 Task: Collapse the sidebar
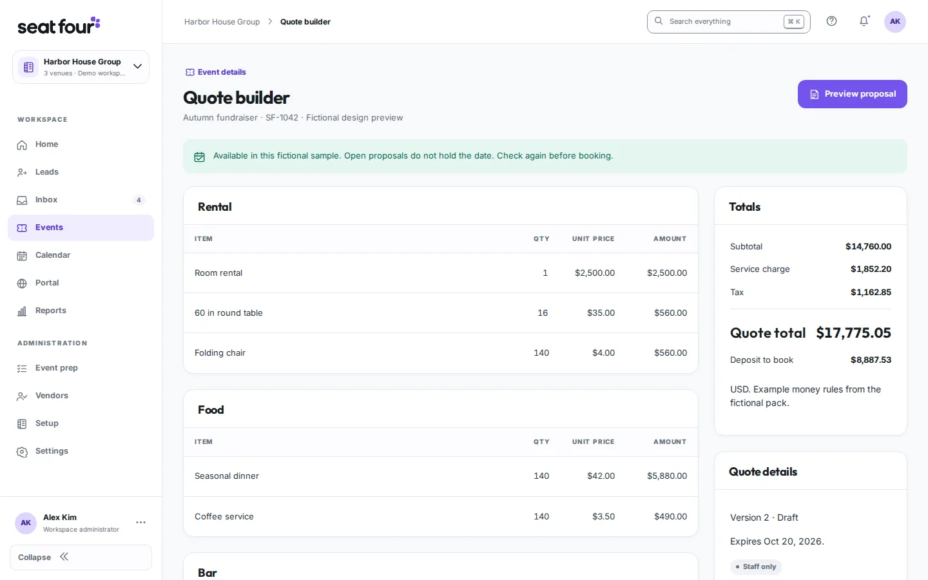(x=81, y=557)
